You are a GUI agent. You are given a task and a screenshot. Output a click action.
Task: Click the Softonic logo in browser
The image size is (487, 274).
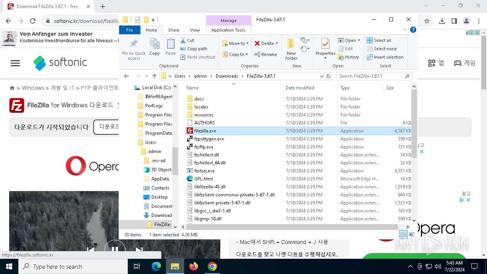[60, 63]
